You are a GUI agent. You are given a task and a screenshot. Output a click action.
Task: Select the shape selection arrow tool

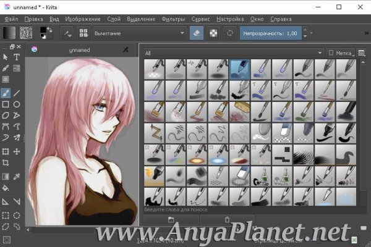(5, 57)
